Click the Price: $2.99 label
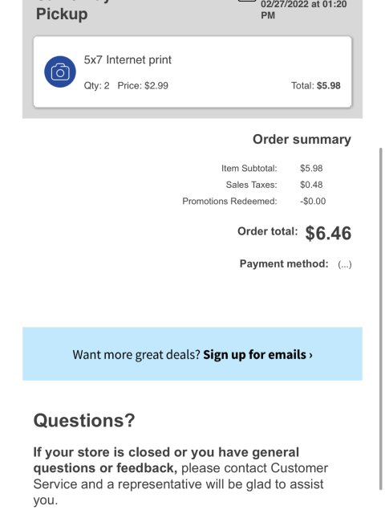This screenshot has width=385, height=514. (x=143, y=86)
